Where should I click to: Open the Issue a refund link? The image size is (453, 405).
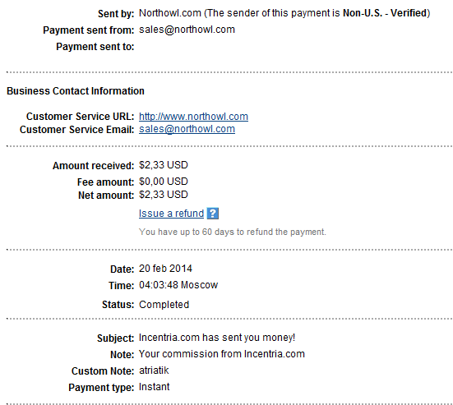coord(171,214)
